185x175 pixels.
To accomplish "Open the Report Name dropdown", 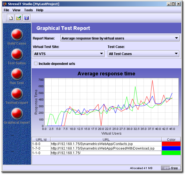I will click(x=120, y=38).
